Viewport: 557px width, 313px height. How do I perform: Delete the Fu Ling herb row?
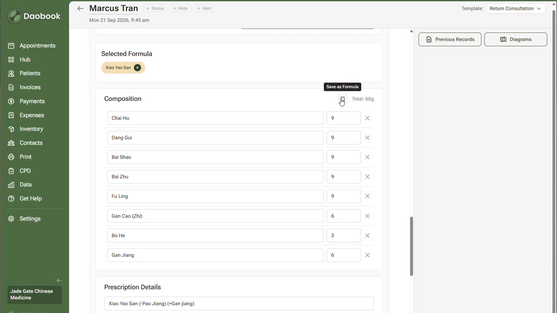pos(367,196)
